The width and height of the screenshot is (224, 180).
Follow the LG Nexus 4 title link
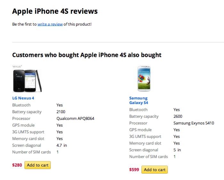[x=23, y=98]
